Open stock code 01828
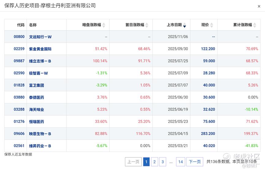Image resolution: width=265 pixels, height=172 pixels. [x=19, y=85]
